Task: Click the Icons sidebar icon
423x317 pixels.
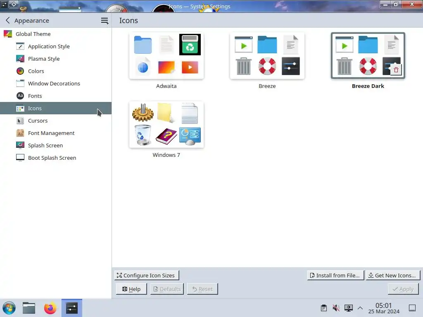Action: 20,109
